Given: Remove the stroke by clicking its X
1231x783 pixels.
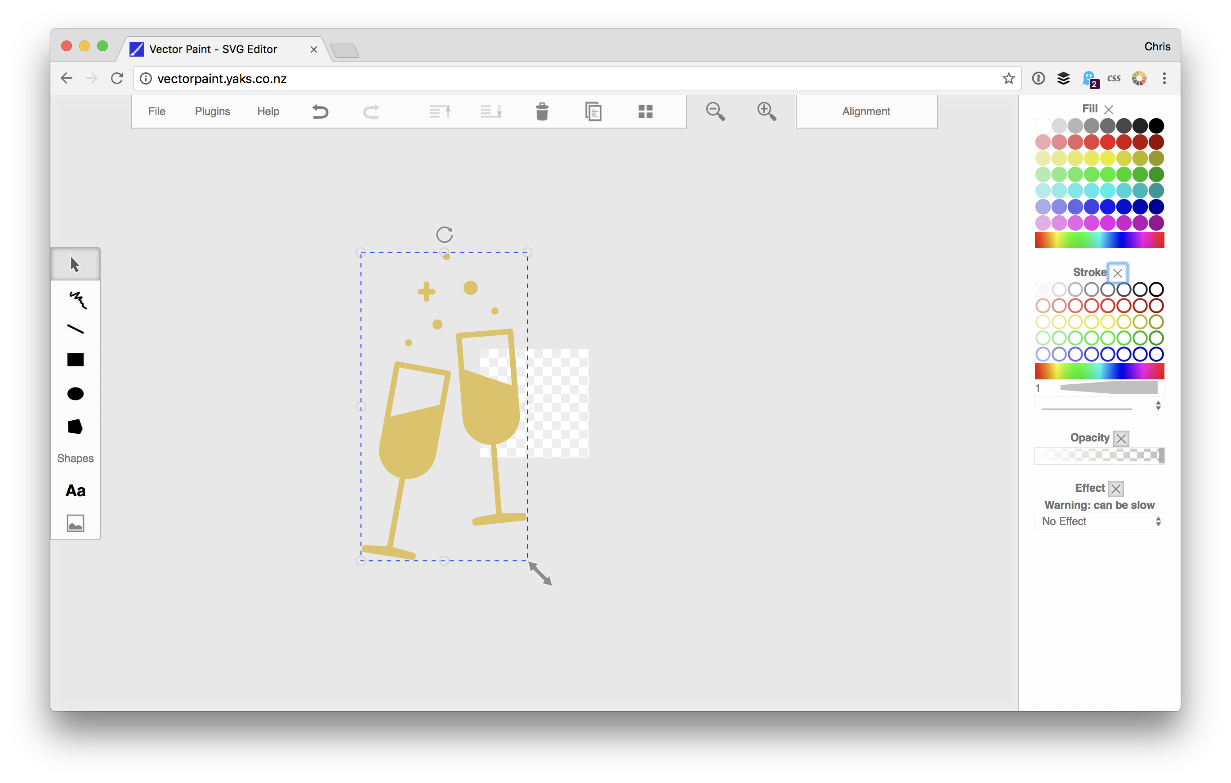Looking at the screenshot, I should click(1118, 273).
